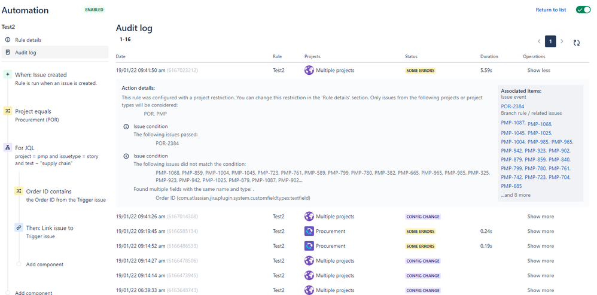Screen dimensions: 597x295
Task: Click the bottom Add component button
Action: coord(33,293)
